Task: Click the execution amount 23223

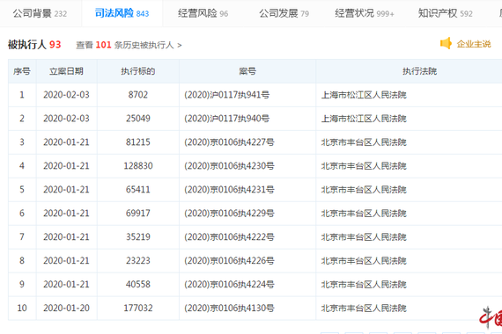Action: [x=138, y=260]
